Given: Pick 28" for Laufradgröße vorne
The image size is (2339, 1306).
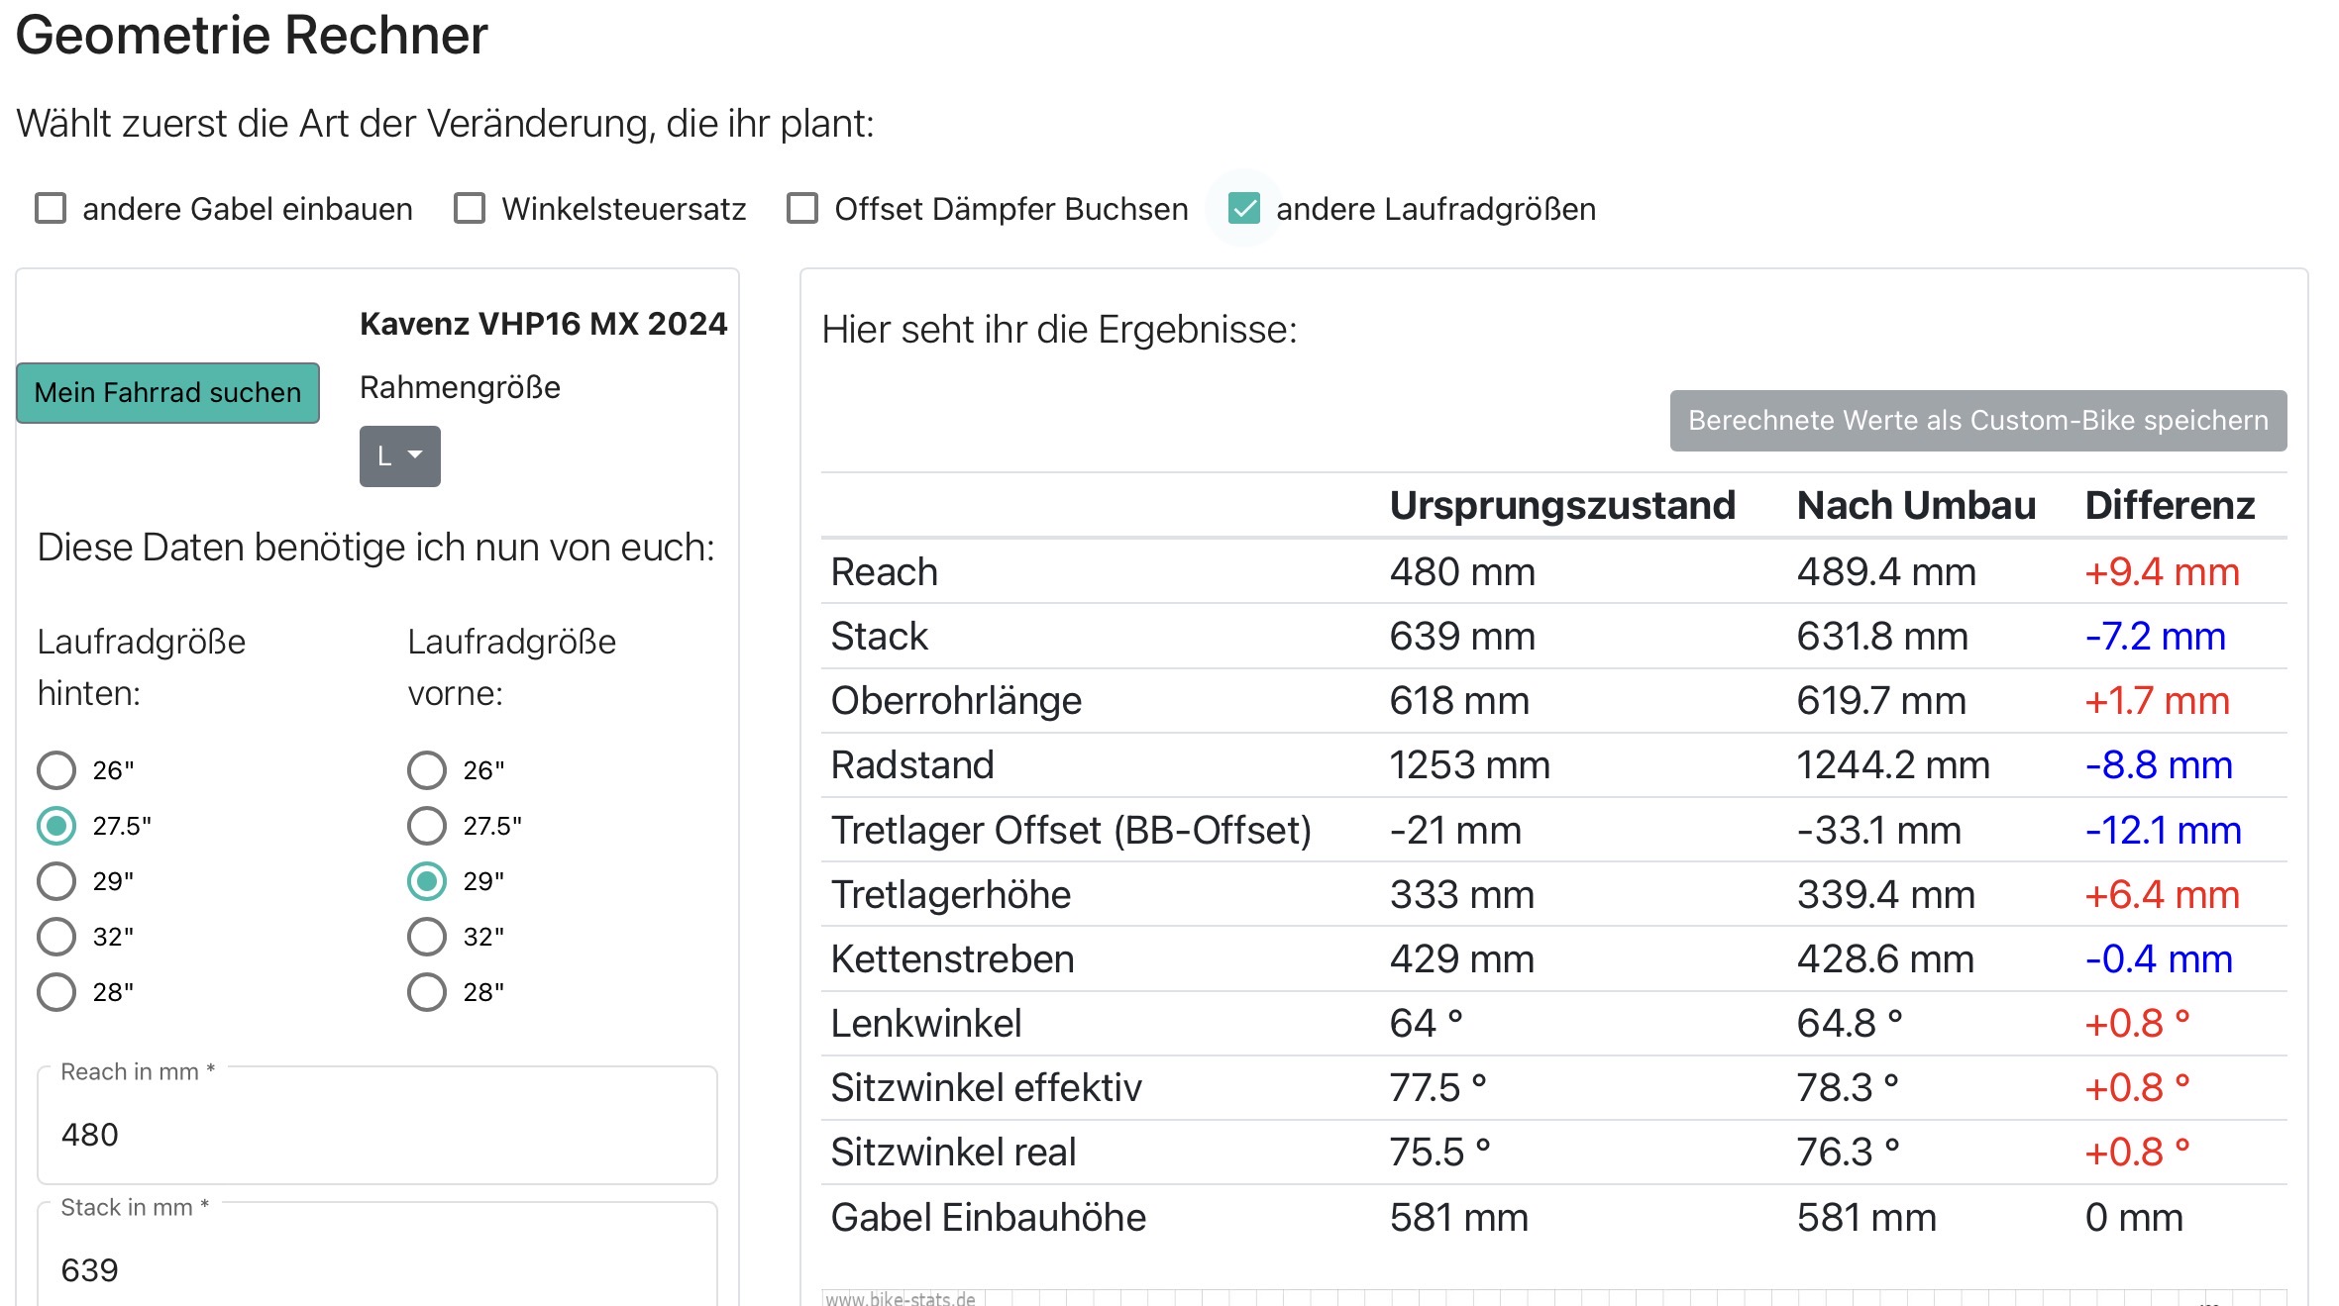Looking at the screenshot, I should coord(427,992).
